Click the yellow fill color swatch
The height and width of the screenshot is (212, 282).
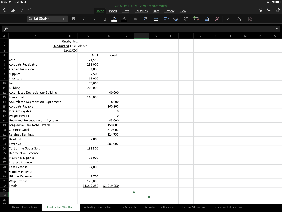114,21
